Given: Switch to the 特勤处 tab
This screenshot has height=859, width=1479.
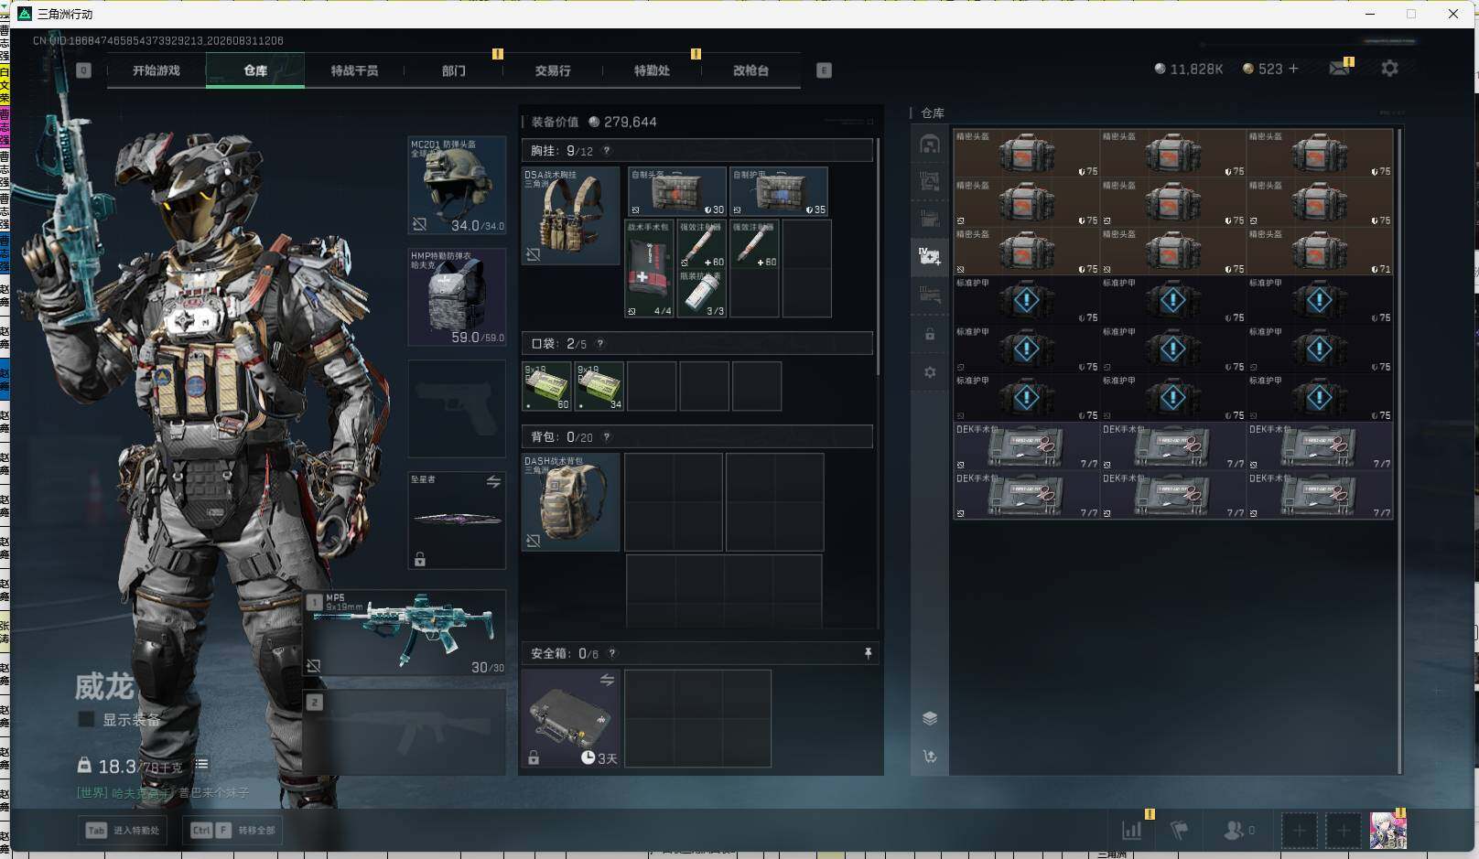Looking at the screenshot, I should click(652, 70).
